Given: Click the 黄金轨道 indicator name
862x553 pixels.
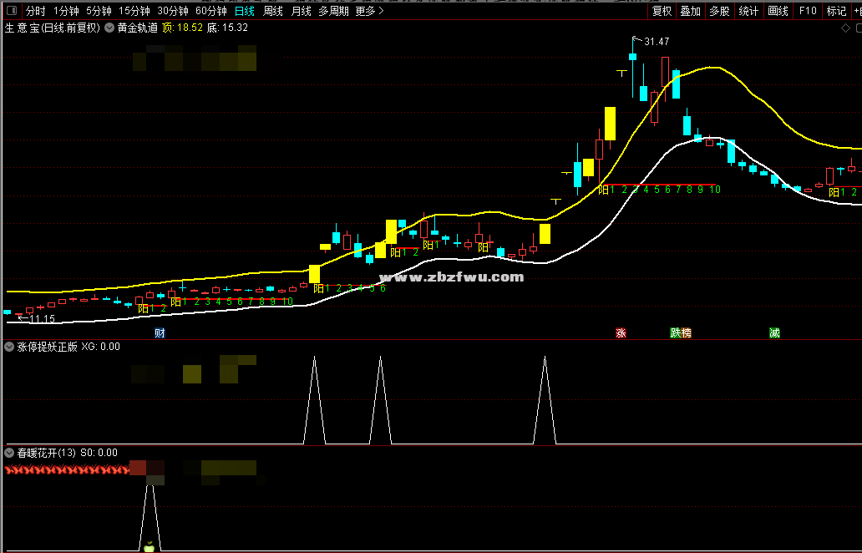Looking at the screenshot, I should pyautogui.click(x=138, y=28).
